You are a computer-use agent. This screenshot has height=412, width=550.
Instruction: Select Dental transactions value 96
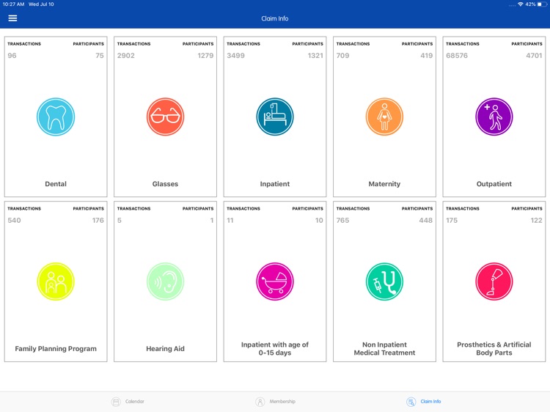[12, 56]
